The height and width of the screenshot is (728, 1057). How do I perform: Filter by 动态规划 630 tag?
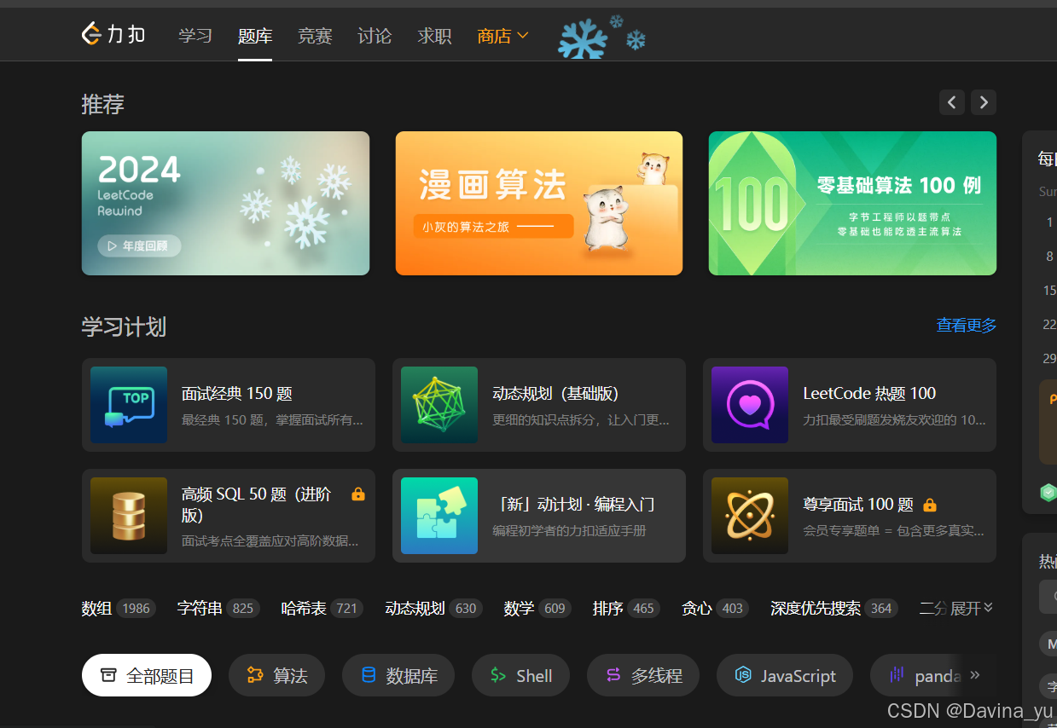(x=434, y=609)
